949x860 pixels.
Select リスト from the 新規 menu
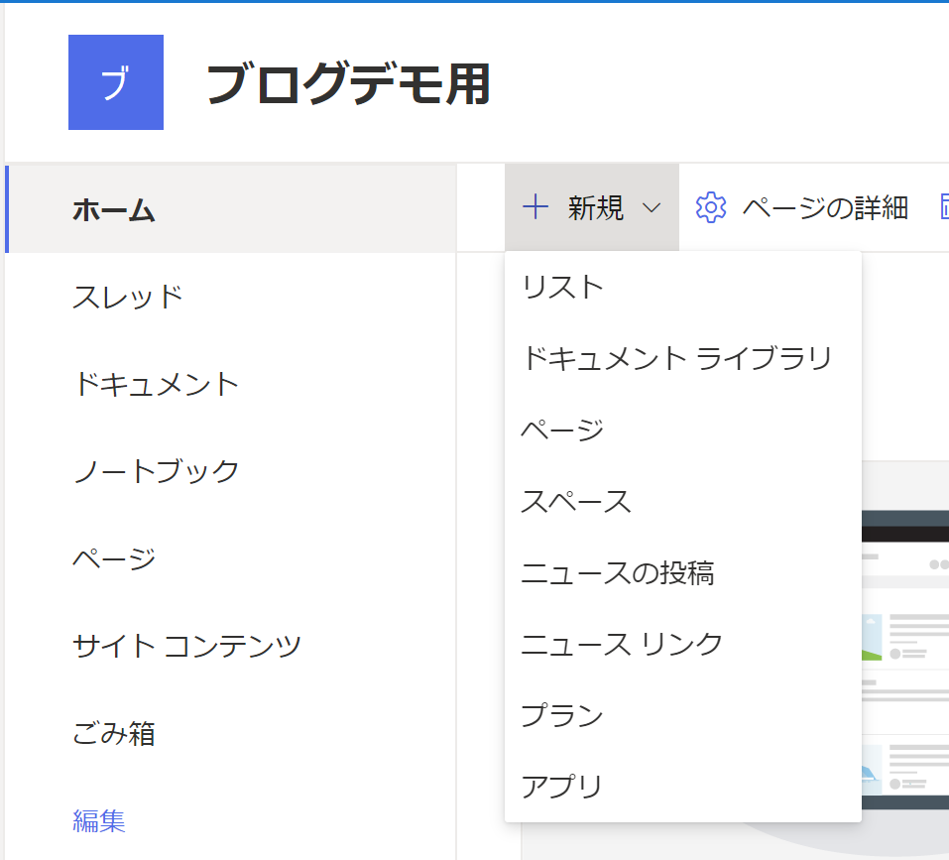[x=682, y=287]
